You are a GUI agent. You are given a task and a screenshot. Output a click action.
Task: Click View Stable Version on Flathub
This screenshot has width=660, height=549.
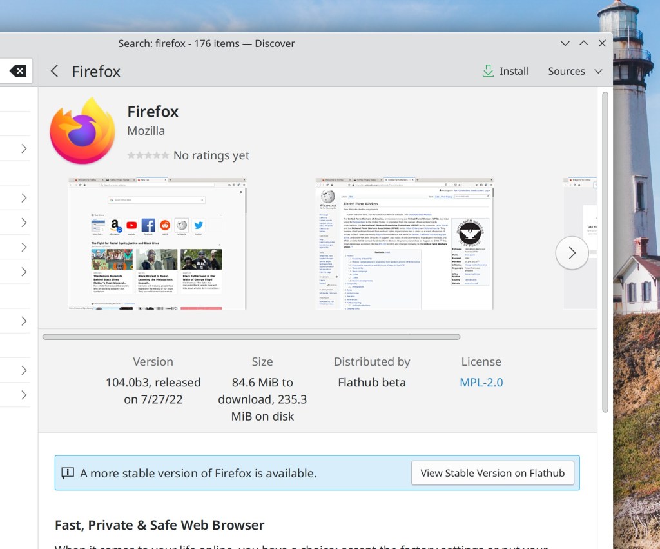(492, 473)
